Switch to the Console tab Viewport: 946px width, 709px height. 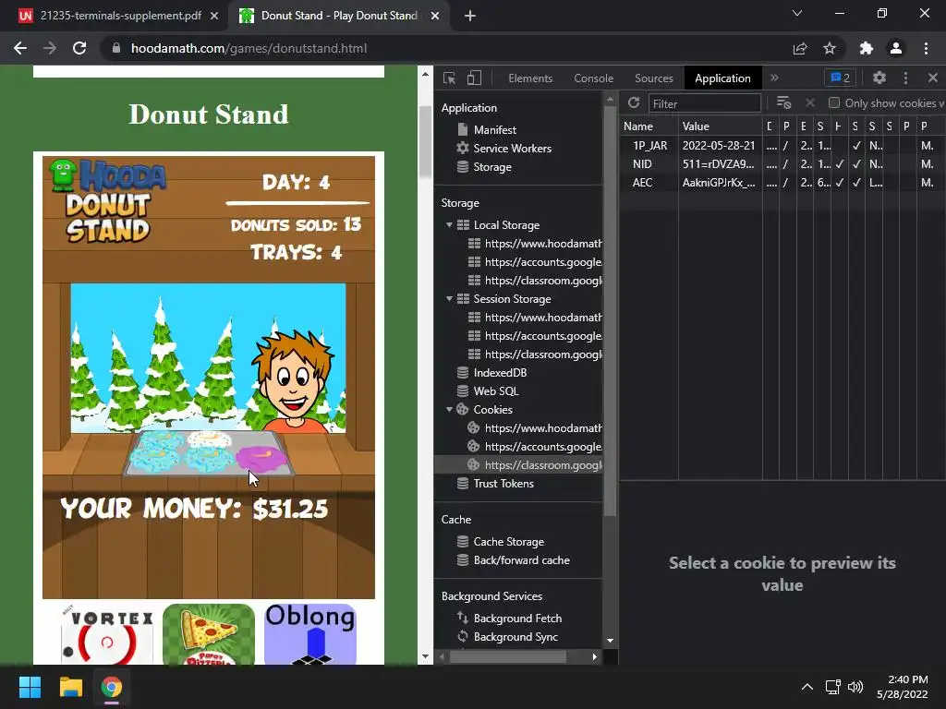point(594,78)
